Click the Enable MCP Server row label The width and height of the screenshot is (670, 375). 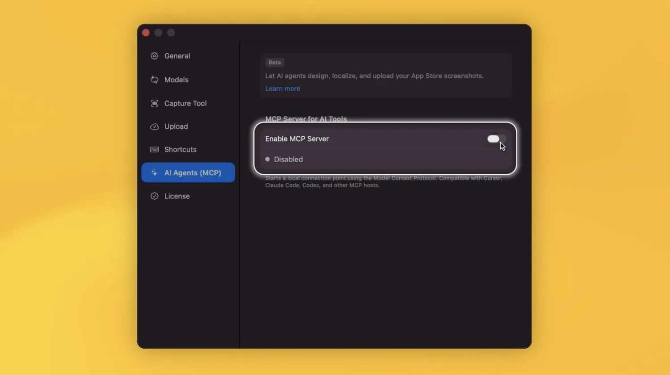point(297,139)
